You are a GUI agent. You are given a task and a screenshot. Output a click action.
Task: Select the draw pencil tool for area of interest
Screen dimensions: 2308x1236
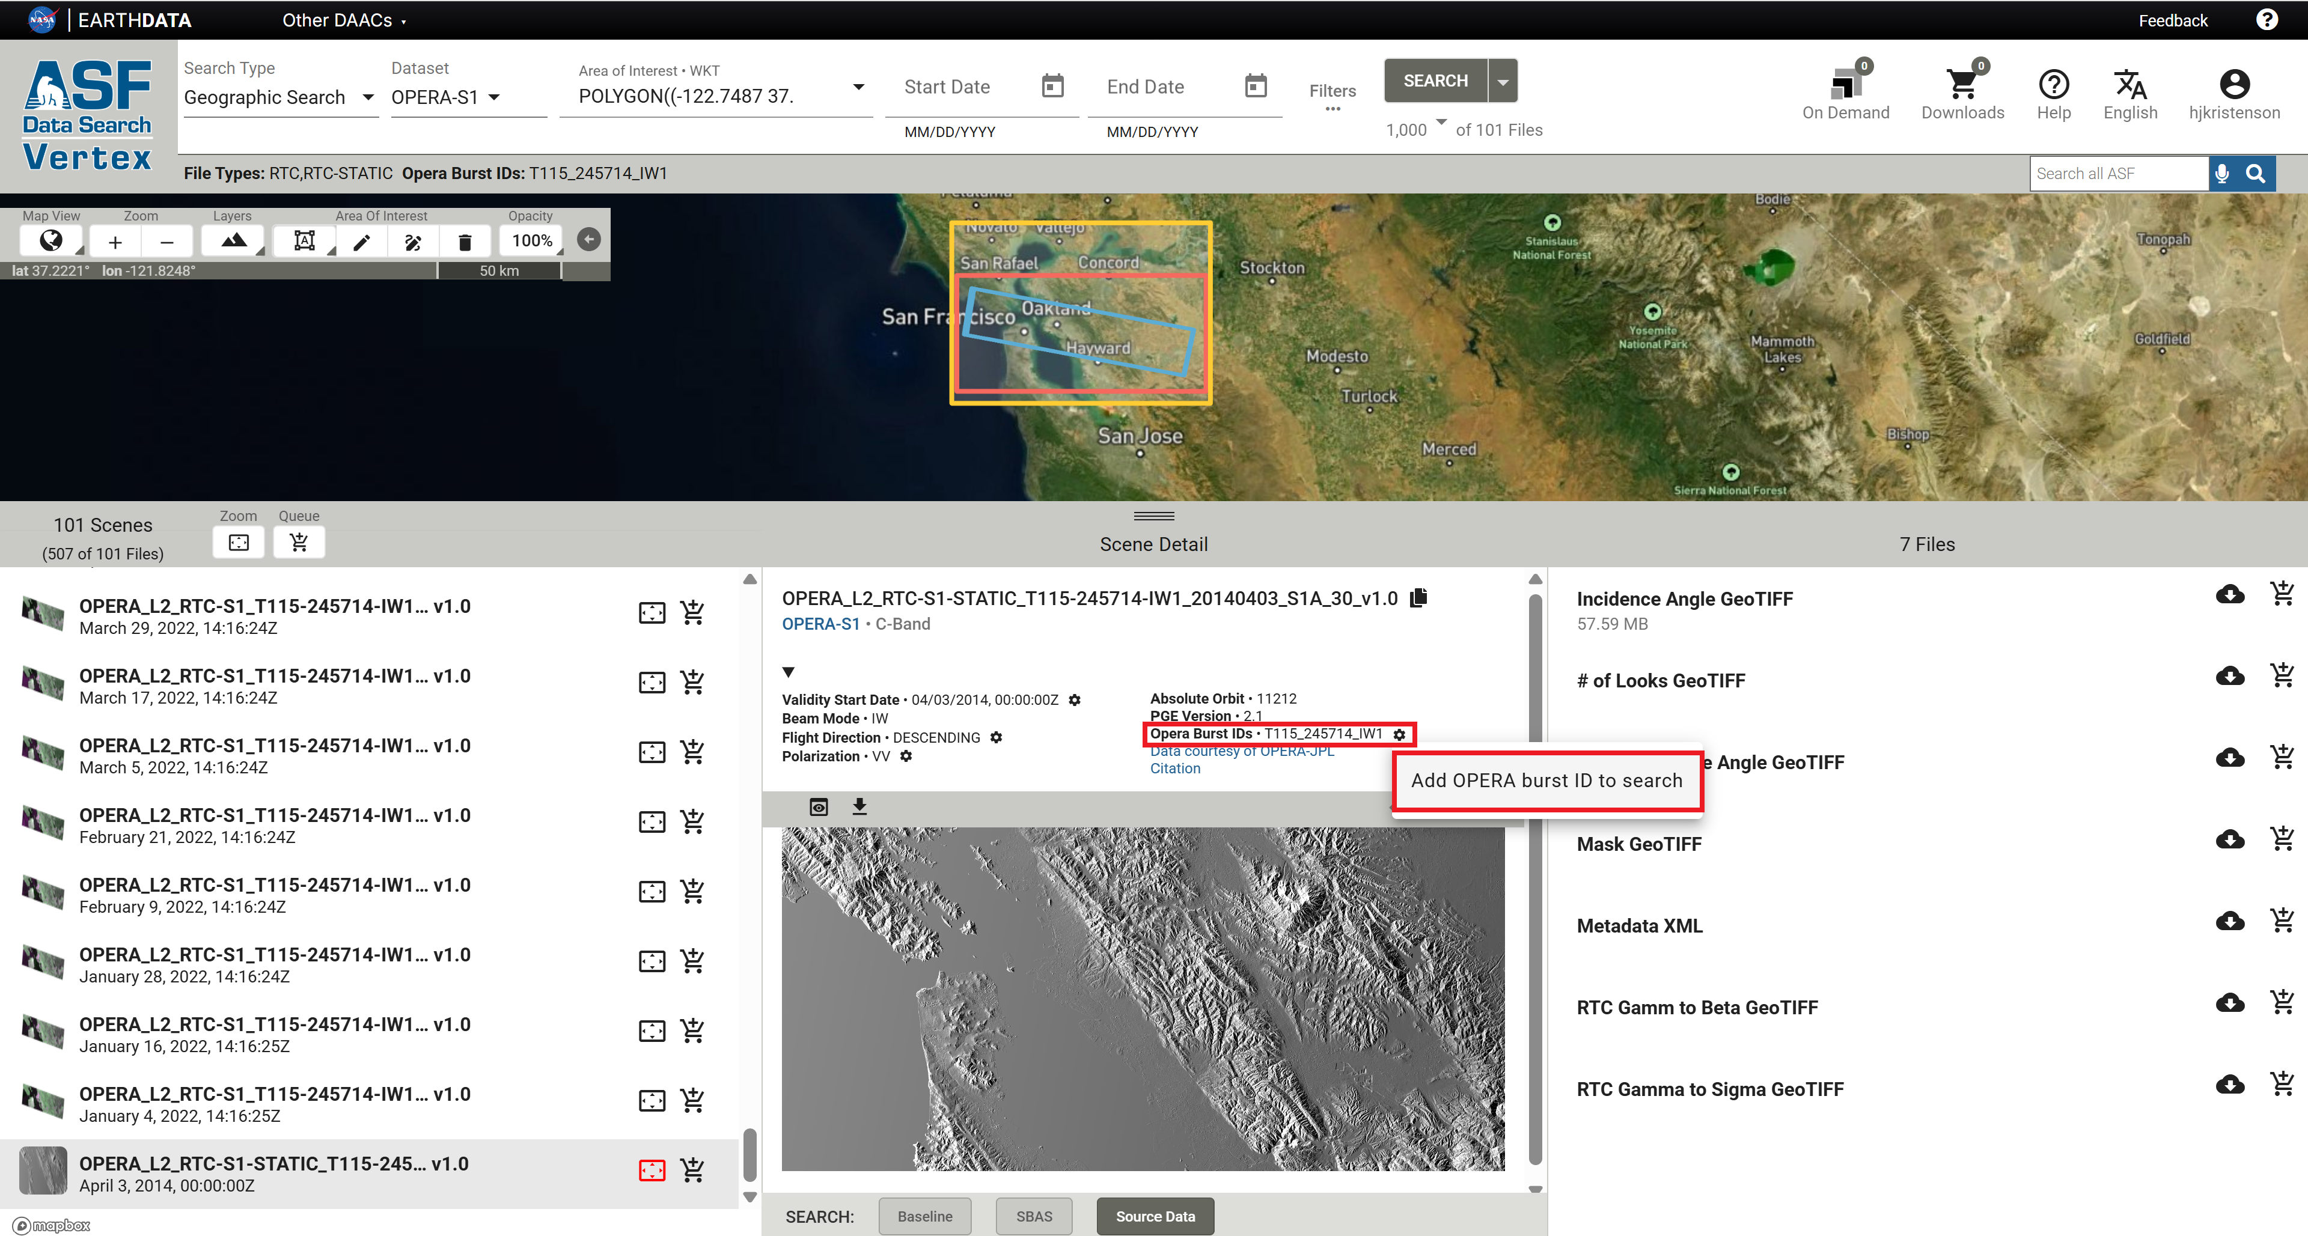click(362, 242)
